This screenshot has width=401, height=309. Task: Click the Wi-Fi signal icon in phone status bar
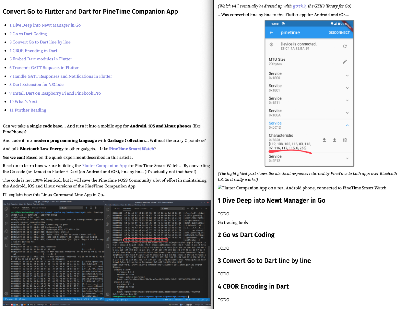pyautogui.click(x=332, y=24)
